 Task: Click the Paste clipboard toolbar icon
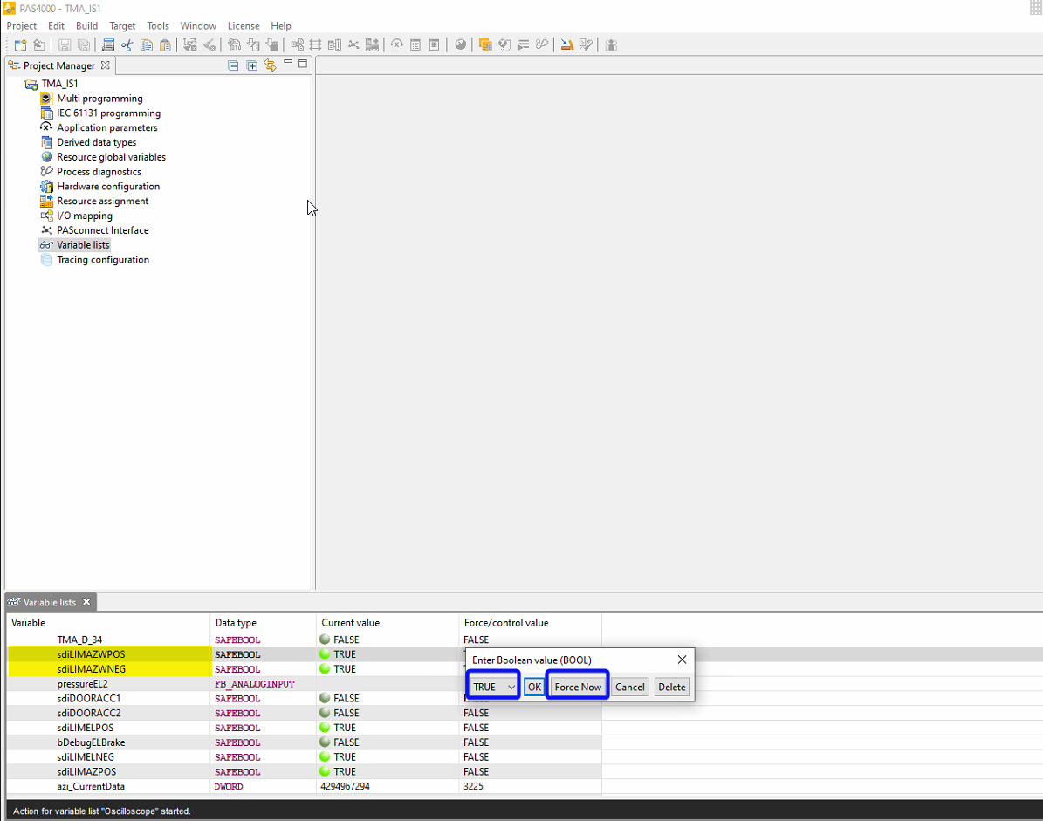pyautogui.click(x=165, y=45)
